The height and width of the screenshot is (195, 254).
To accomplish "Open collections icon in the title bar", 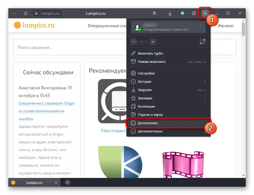I will tap(194, 13).
